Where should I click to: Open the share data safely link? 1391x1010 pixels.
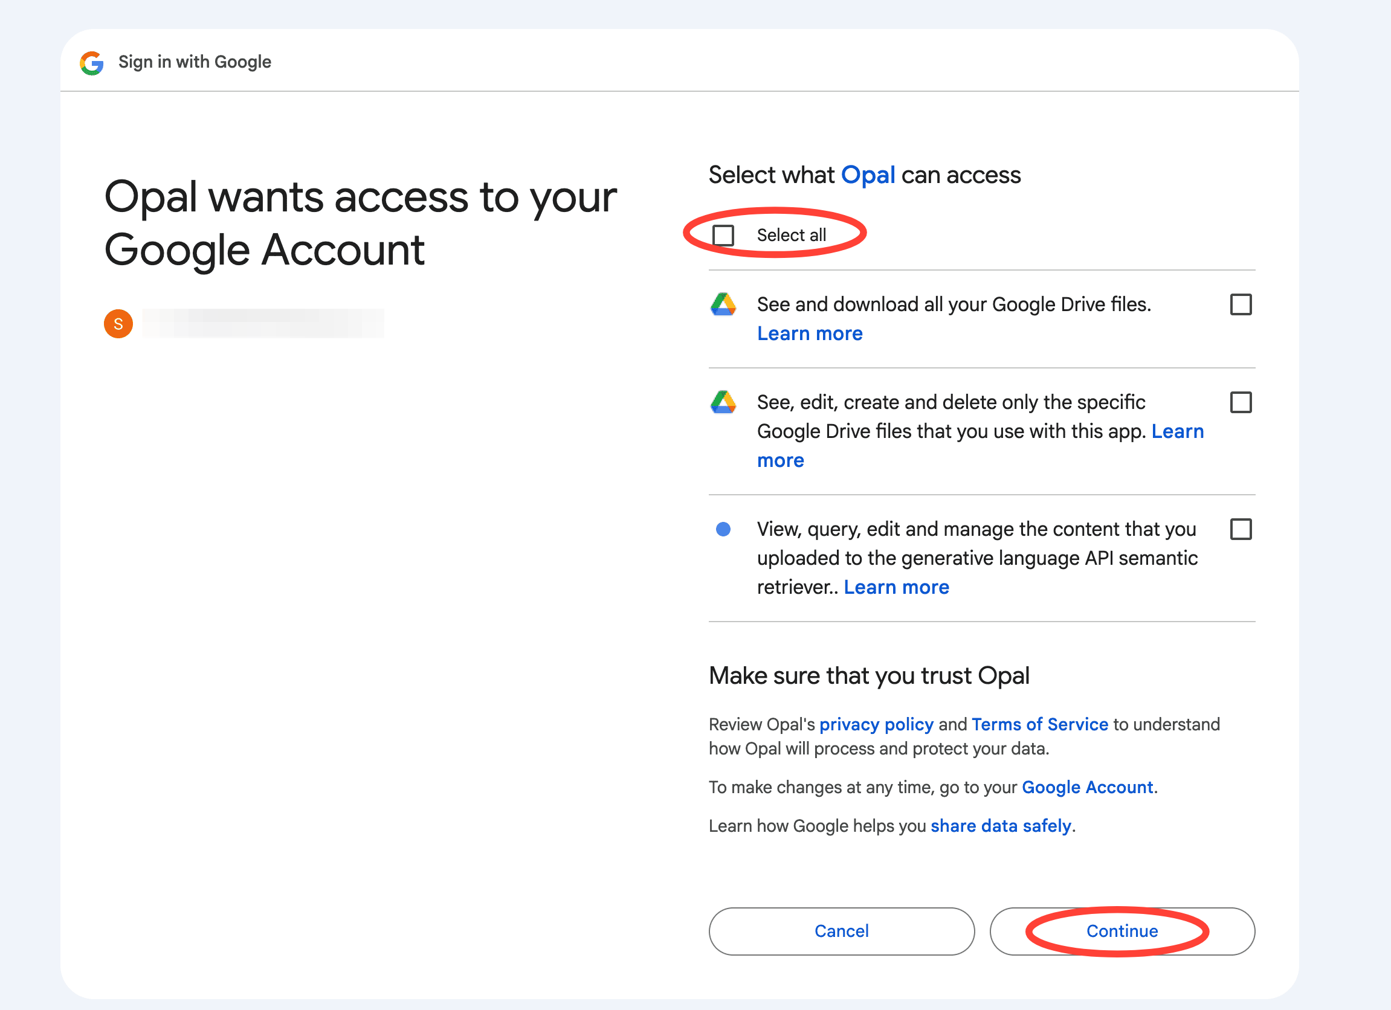(x=1000, y=825)
